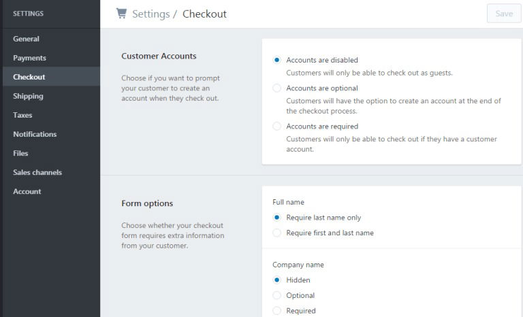The width and height of the screenshot is (523, 317).
Task: Set Company name to Optional
Action: point(276,295)
